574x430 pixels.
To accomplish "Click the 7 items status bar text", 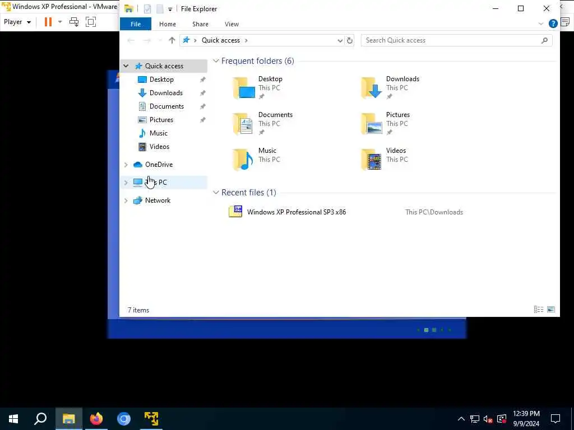I will point(138,310).
